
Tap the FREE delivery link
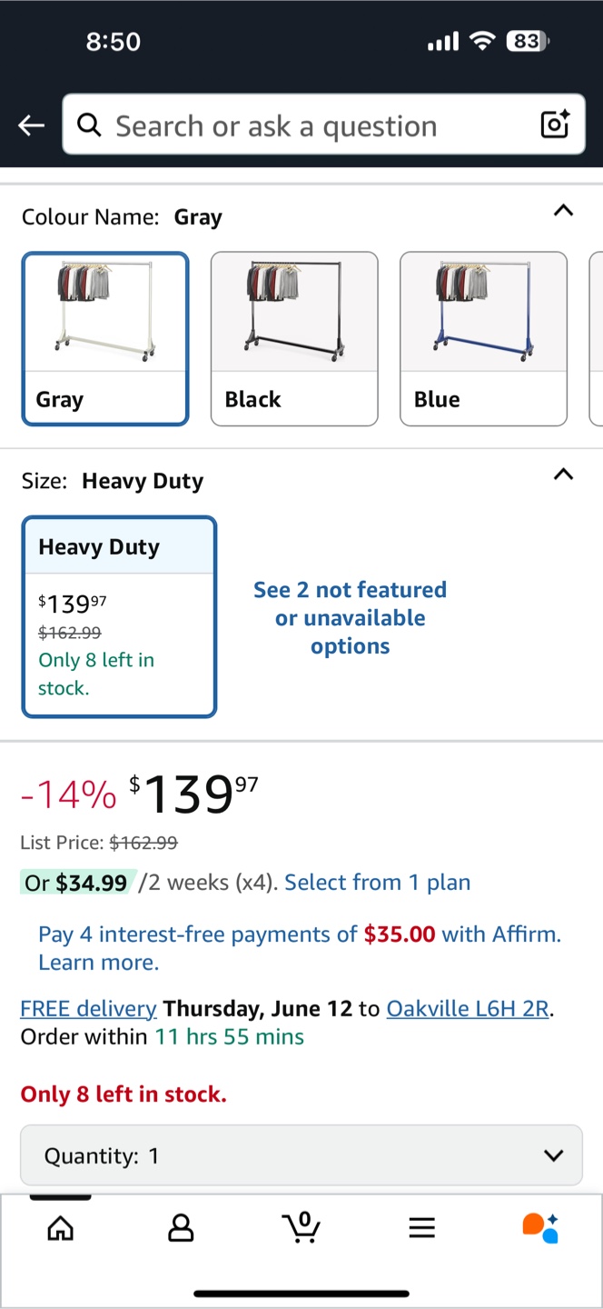point(88,1009)
